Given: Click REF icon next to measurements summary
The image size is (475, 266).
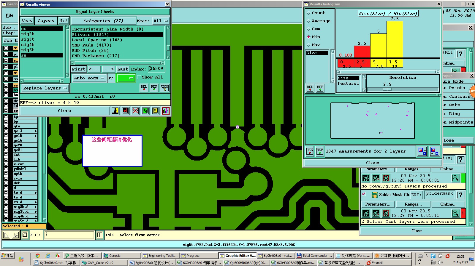Looking at the screenshot, I should (x=320, y=151).
